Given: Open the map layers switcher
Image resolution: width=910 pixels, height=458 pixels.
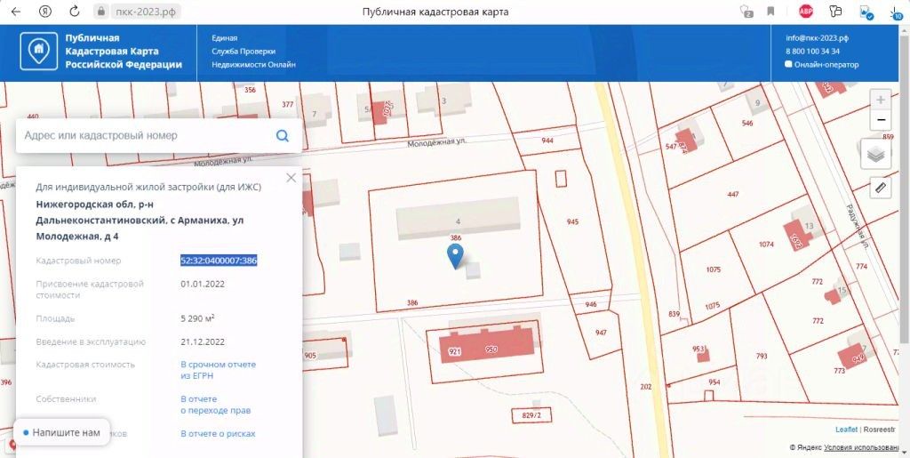Looking at the screenshot, I should click(875, 155).
